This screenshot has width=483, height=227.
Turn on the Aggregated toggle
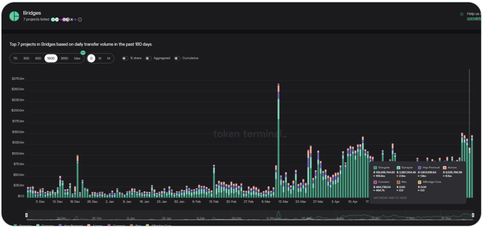(x=148, y=58)
